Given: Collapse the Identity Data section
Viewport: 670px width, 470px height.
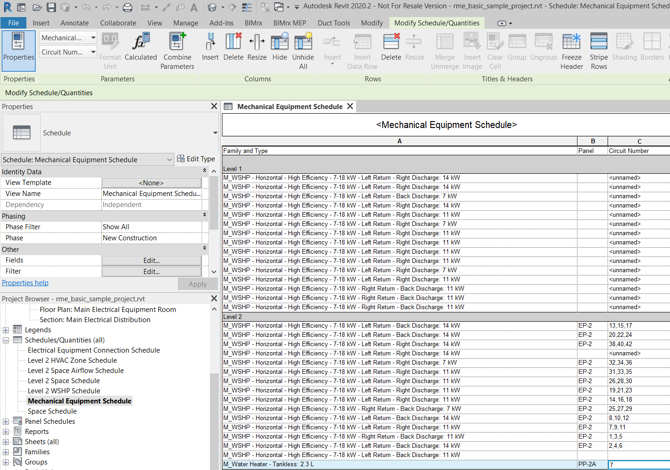Looking at the screenshot, I should point(204,171).
